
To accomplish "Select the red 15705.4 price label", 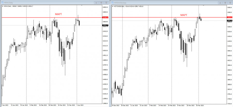I will (105, 18).
